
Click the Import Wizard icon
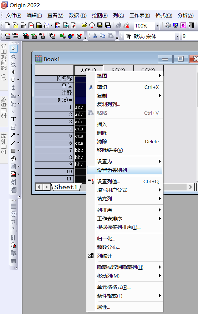pyautogui.click(x=7, y=36)
